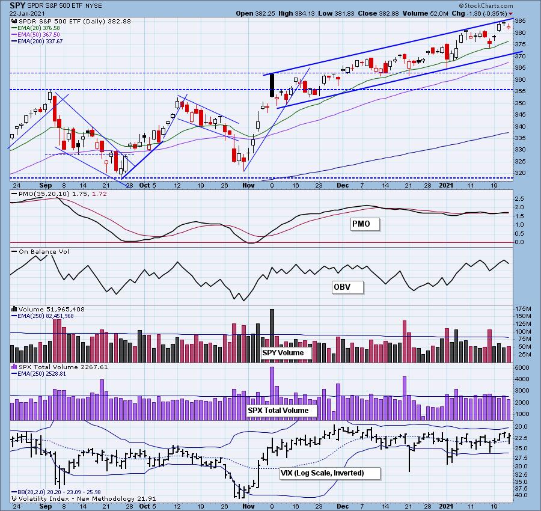Click the 2.5 label on the PMO axis
The image size is (541, 511).
tap(519, 199)
